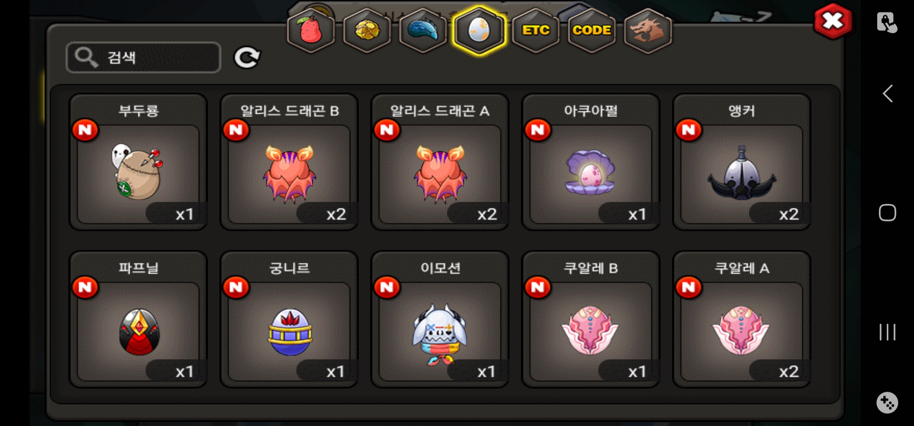Open the game controller tools icon

(x=887, y=403)
